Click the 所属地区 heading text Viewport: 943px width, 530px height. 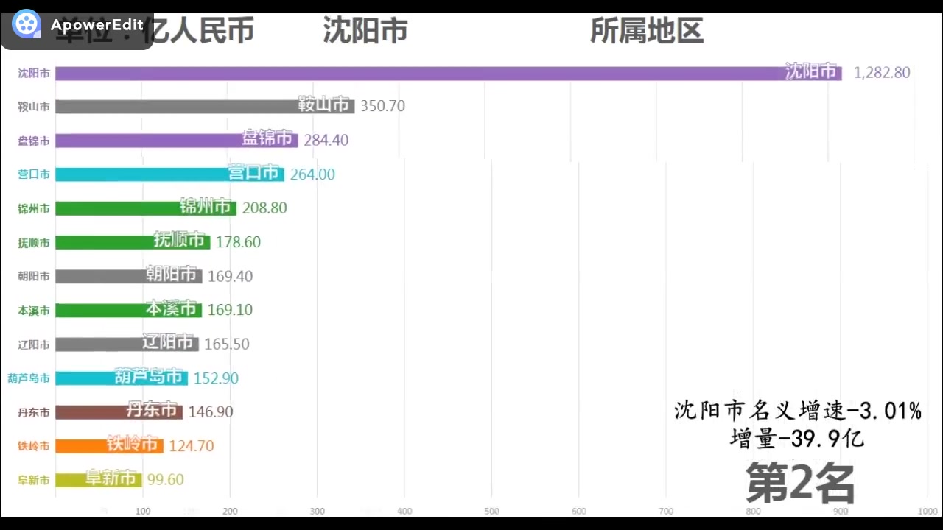[x=647, y=31]
